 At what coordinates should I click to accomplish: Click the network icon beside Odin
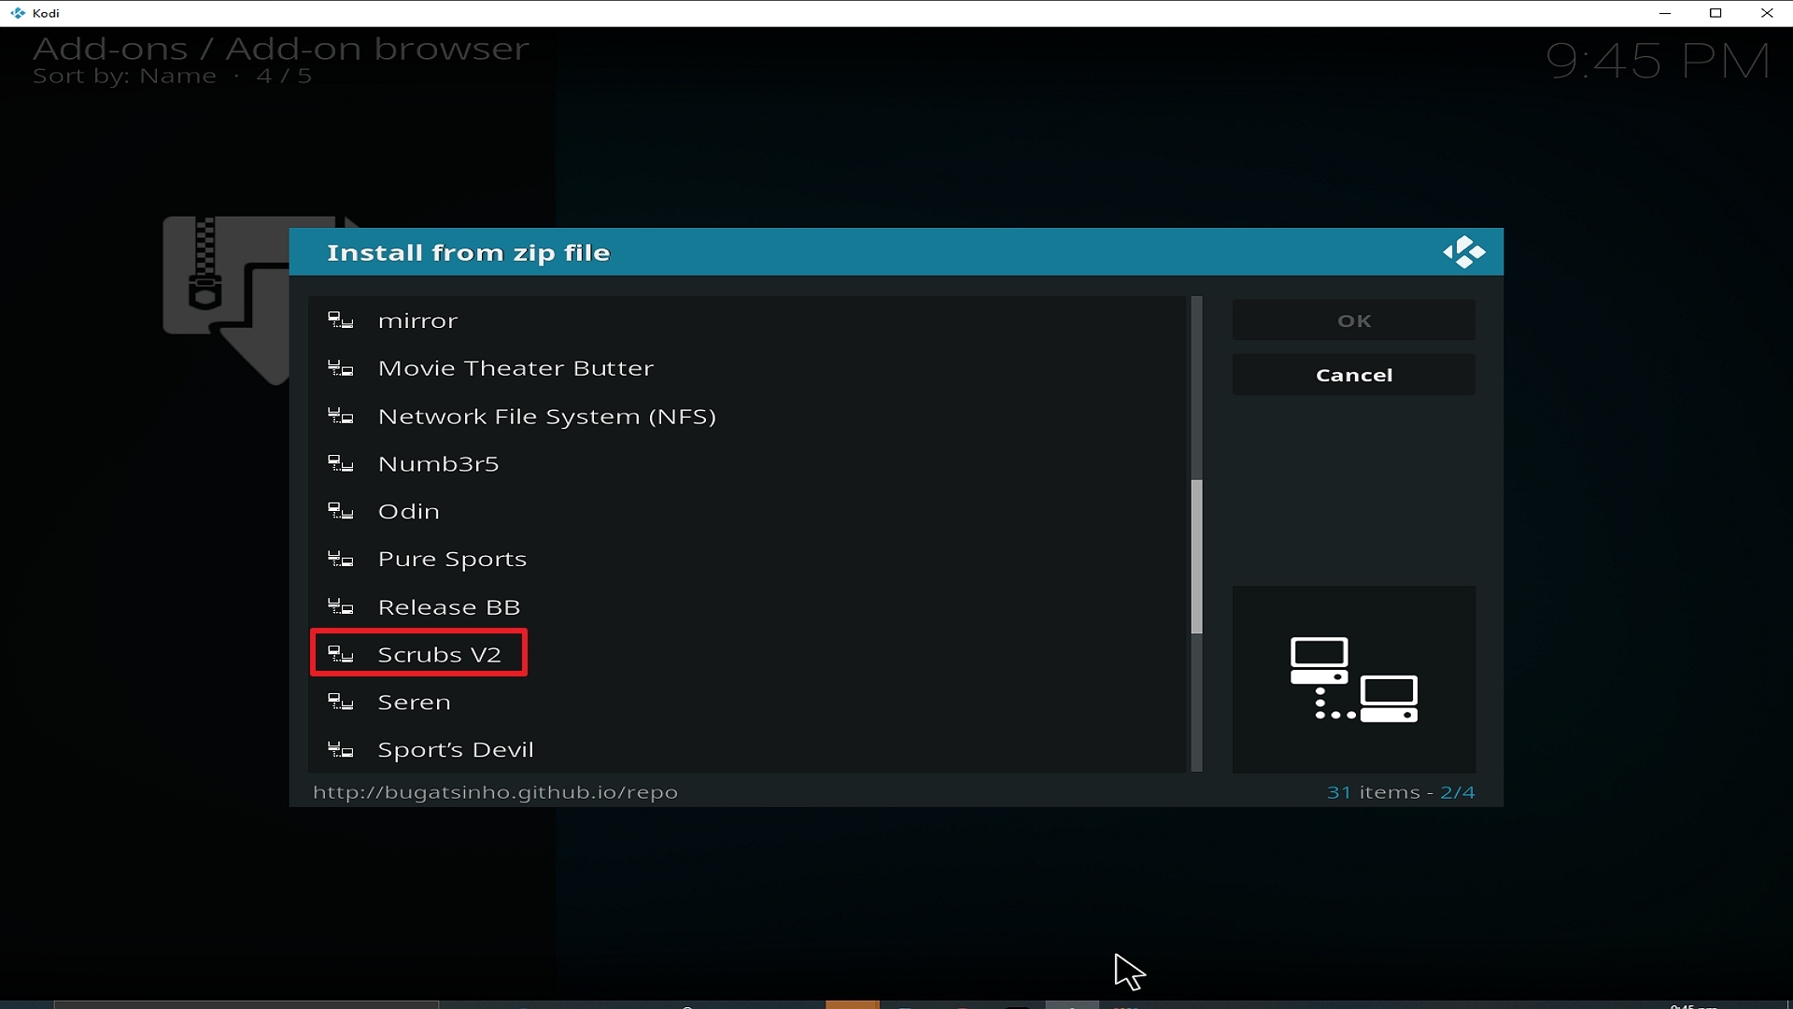341,512
